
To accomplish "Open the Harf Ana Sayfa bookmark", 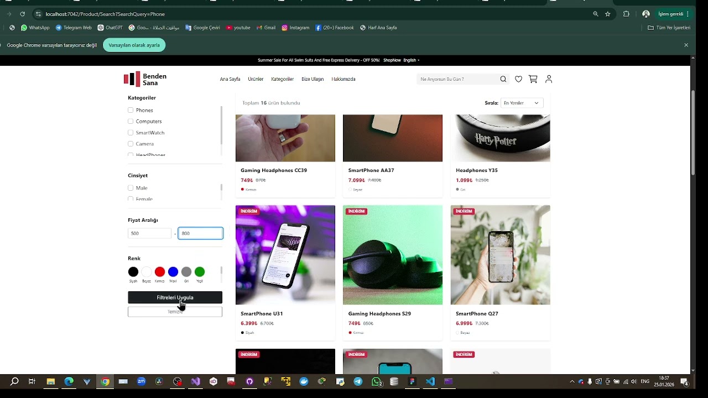I will tap(378, 28).
